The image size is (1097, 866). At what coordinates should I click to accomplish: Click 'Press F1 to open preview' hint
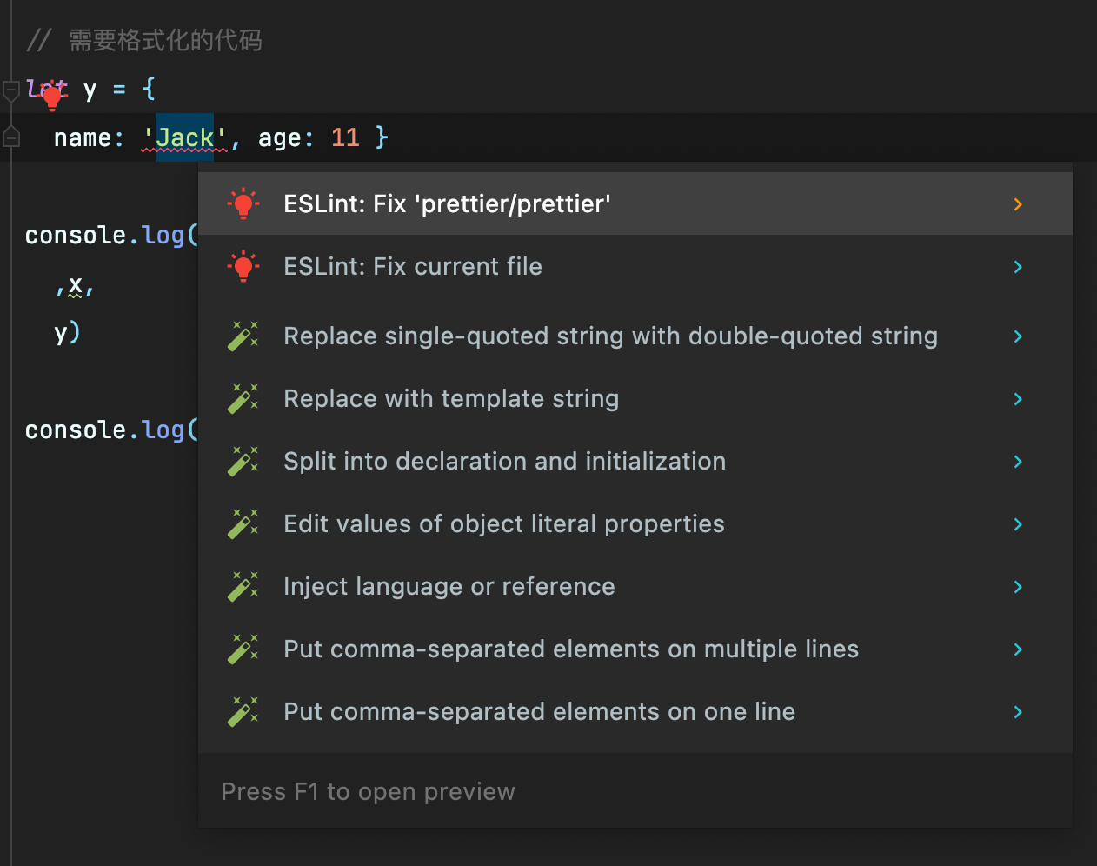click(x=369, y=791)
